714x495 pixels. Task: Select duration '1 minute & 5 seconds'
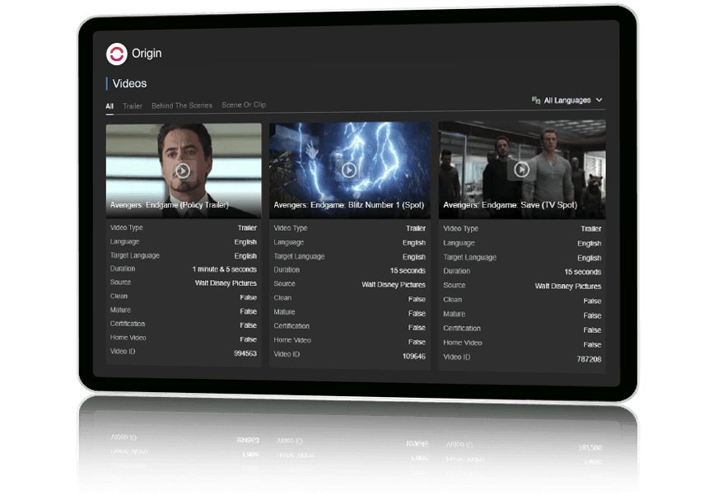(225, 269)
